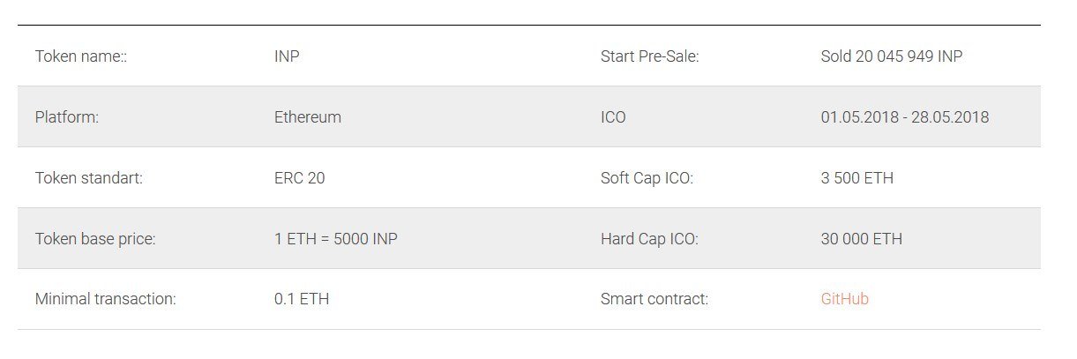
Task: Click the ICO row label
Action: [613, 117]
